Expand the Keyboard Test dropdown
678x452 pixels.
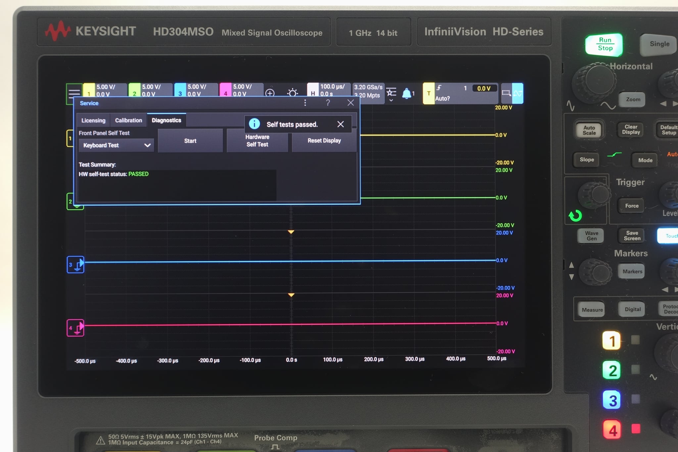116,145
